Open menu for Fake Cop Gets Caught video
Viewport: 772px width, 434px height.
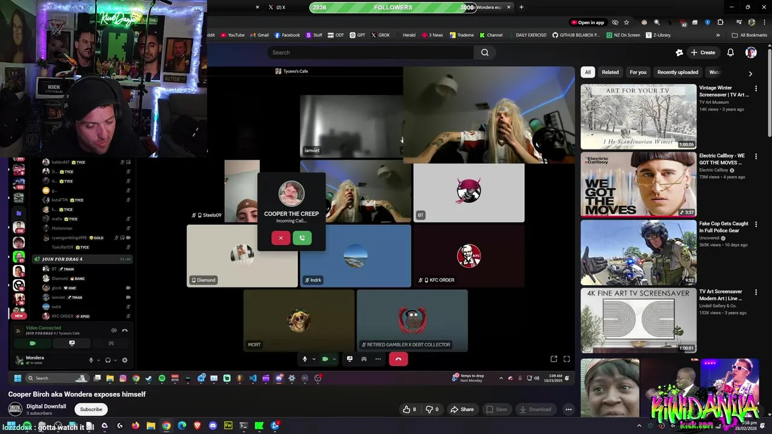pyautogui.click(x=756, y=224)
